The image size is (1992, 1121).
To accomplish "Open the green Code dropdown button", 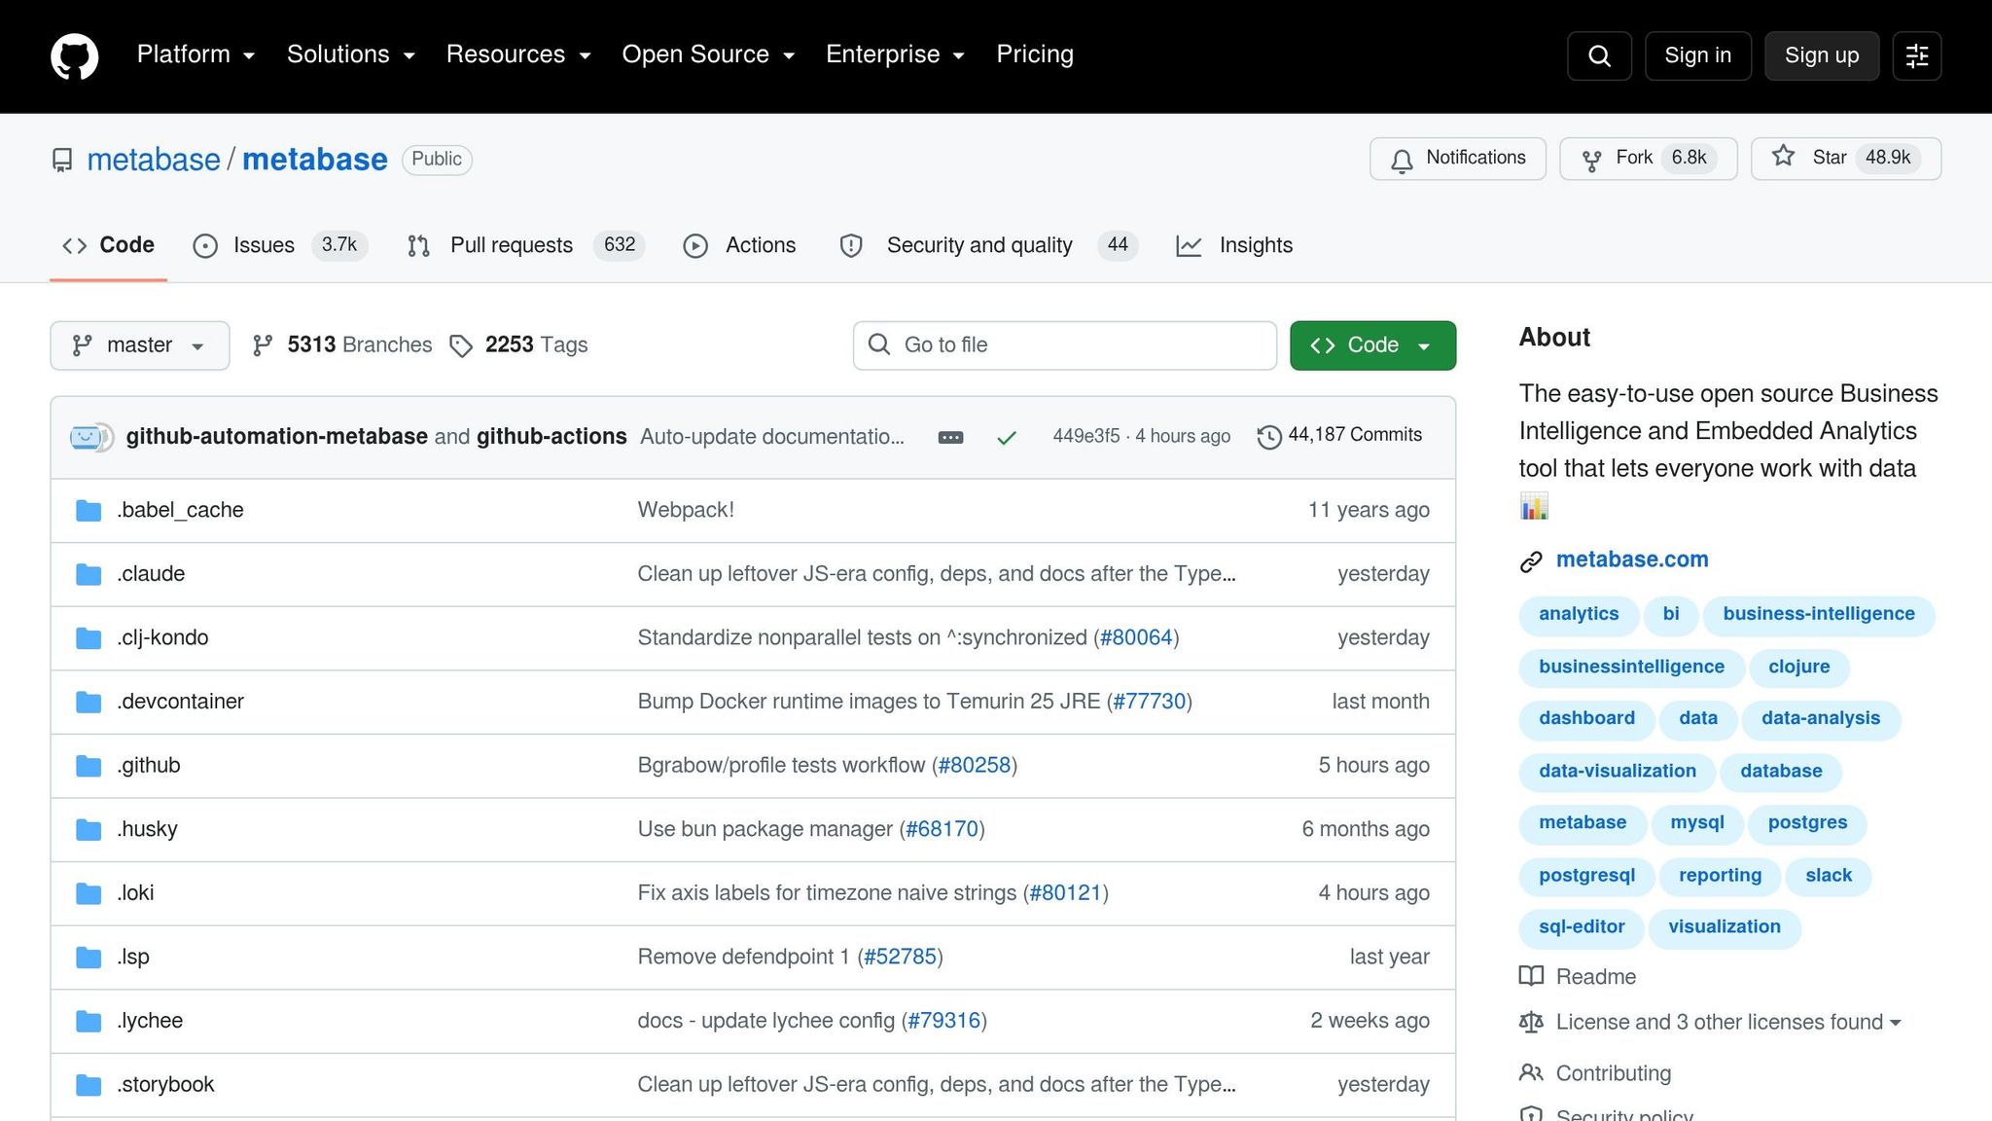I will click(1372, 345).
